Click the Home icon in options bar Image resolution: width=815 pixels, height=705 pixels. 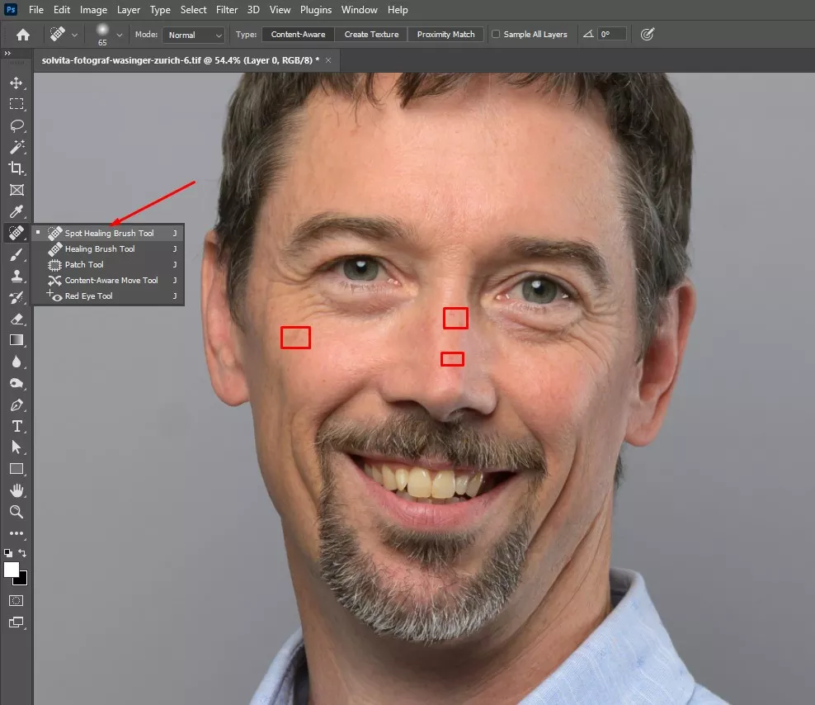point(23,35)
